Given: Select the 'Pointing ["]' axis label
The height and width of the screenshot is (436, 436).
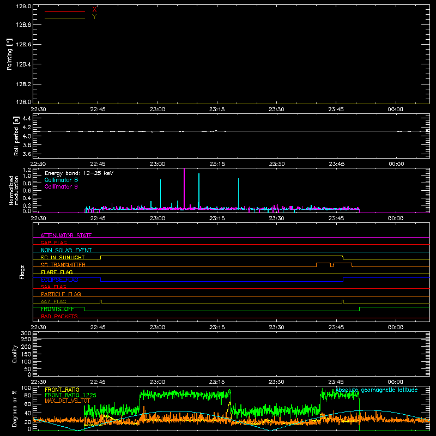Looking at the screenshot, I should coord(9,54).
